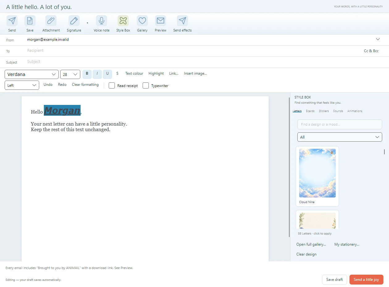Click Open full gallery...
Image resolution: width=389 pixels, height=287 pixels.
tap(311, 244)
